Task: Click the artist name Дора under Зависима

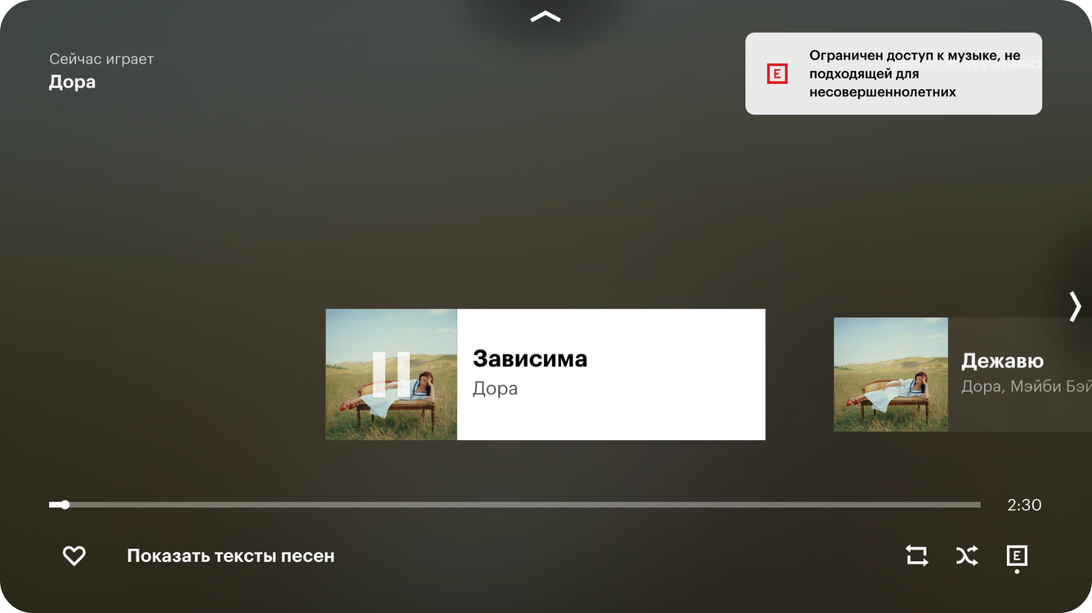Action: 495,388
